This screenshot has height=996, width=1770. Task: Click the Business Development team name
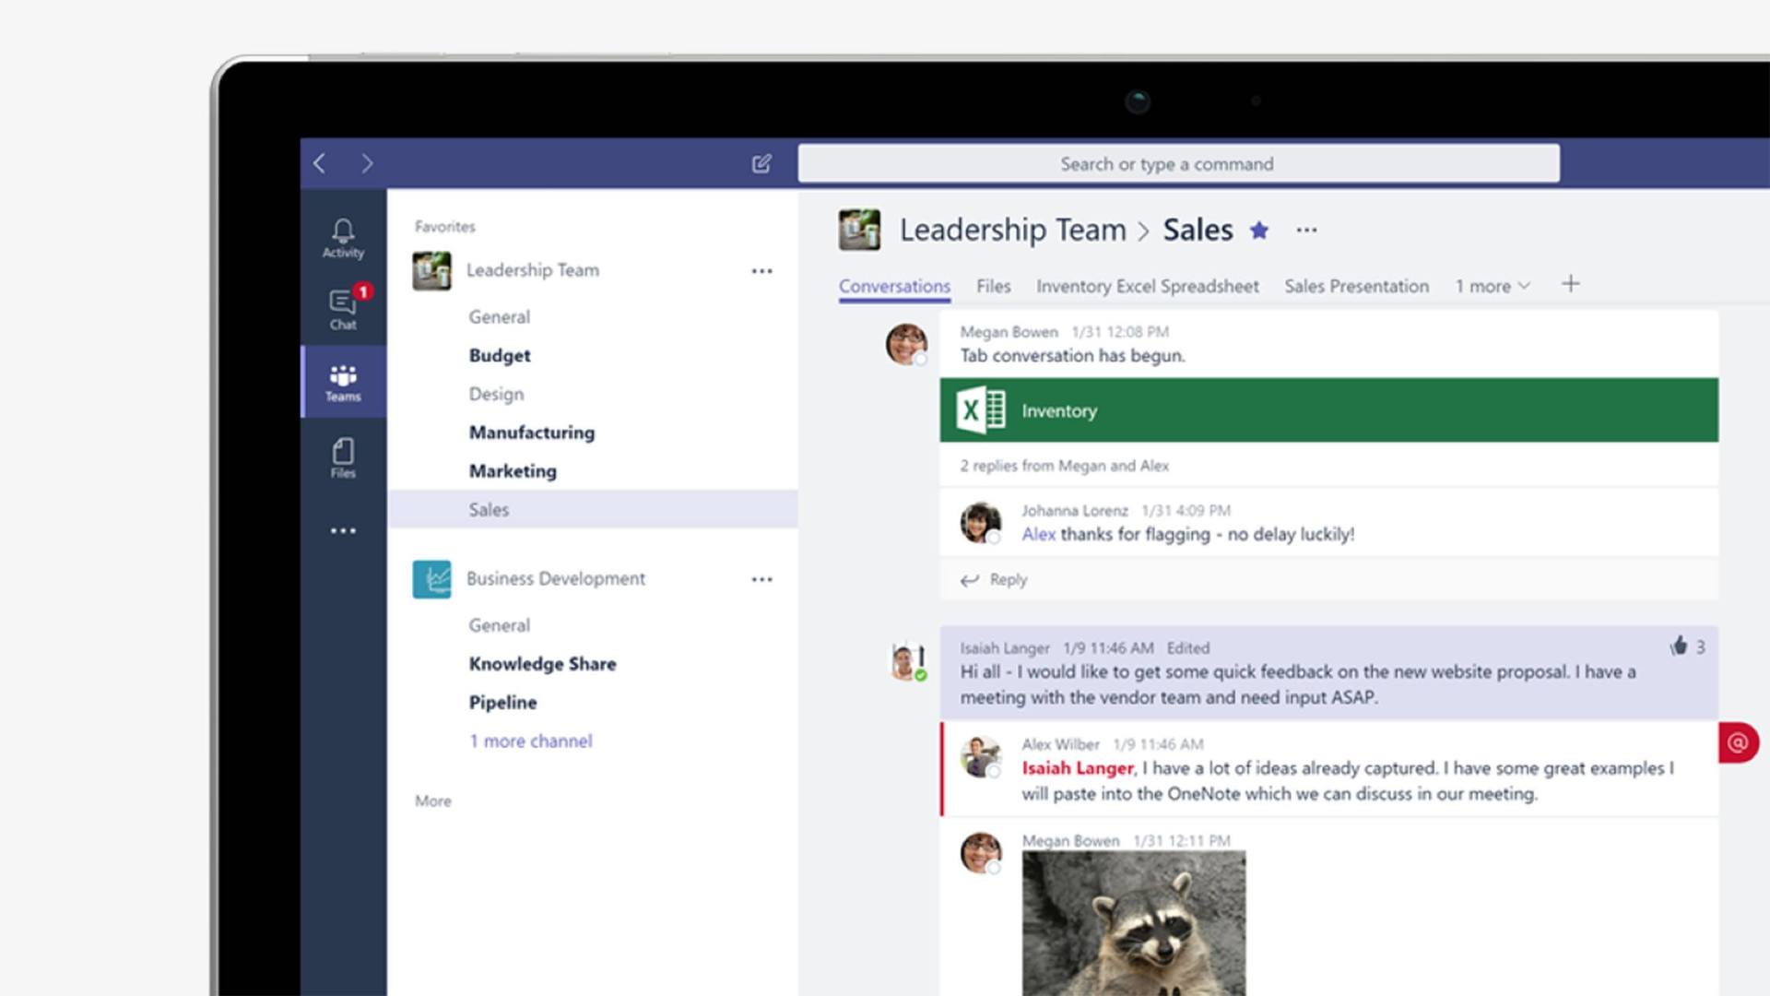[555, 579]
